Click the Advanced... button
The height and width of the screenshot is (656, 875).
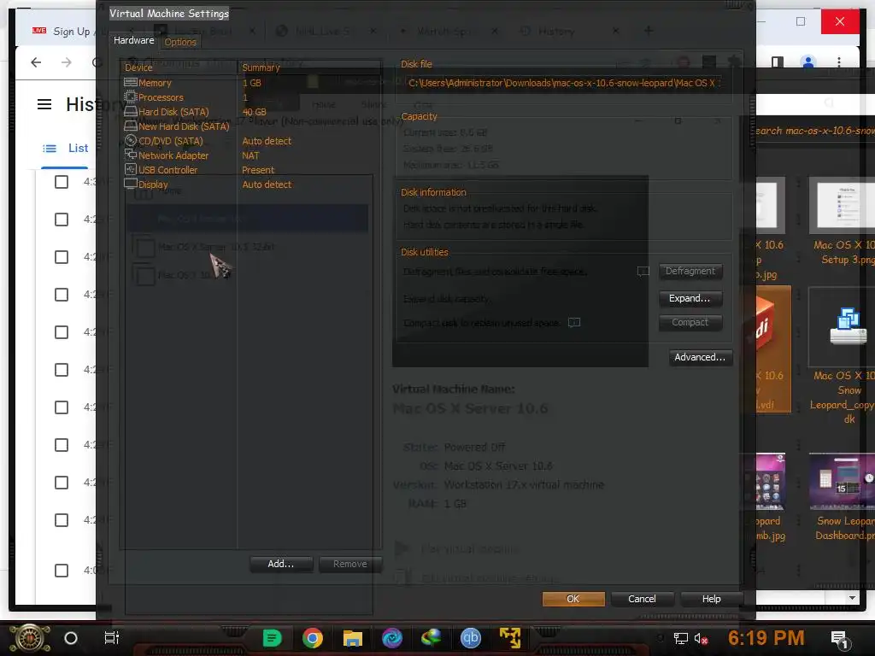pyautogui.click(x=701, y=358)
